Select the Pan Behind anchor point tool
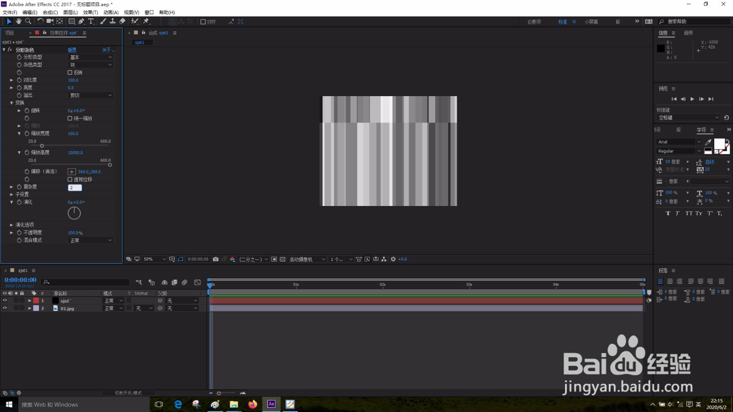 point(60,22)
